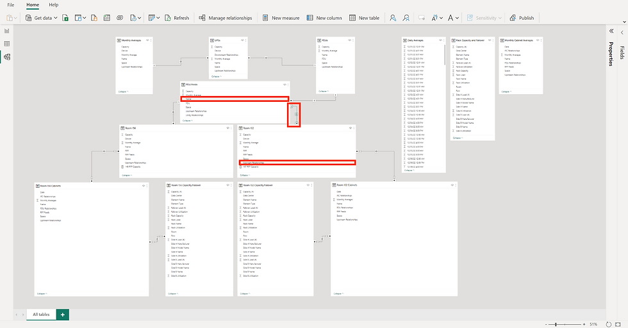Image resolution: width=628 pixels, height=328 pixels.
Task: Select Name field in PDU Feeds table
Action: coord(235,99)
